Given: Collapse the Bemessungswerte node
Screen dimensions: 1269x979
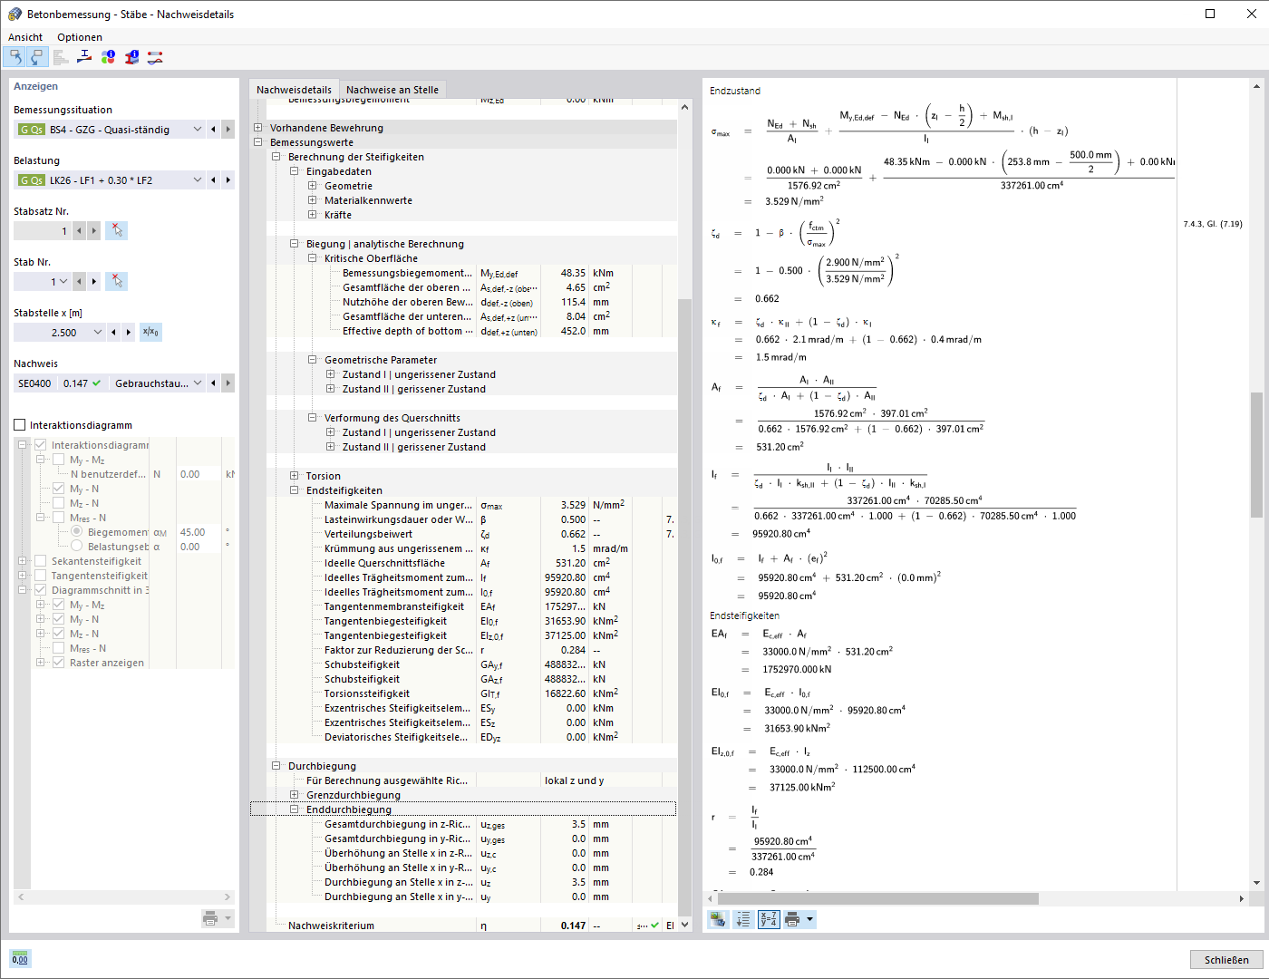Looking at the screenshot, I should [x=257, y=142].
